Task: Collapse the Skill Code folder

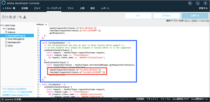Action: (x=1, y=25)
